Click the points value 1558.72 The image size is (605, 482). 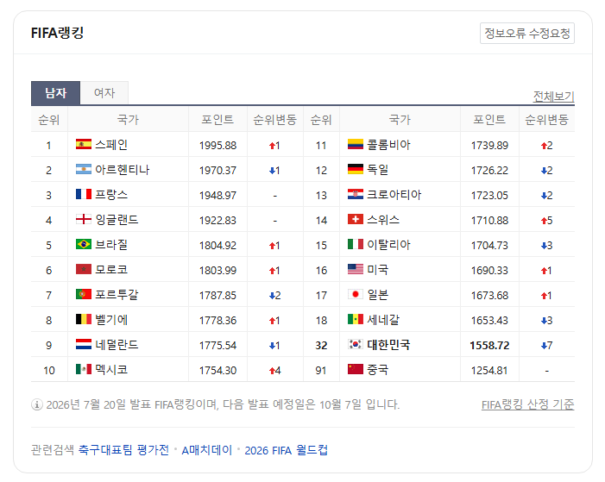[x=489, y=346]
